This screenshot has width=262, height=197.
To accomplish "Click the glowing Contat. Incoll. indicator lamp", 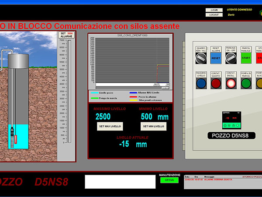I will (231, 83).
